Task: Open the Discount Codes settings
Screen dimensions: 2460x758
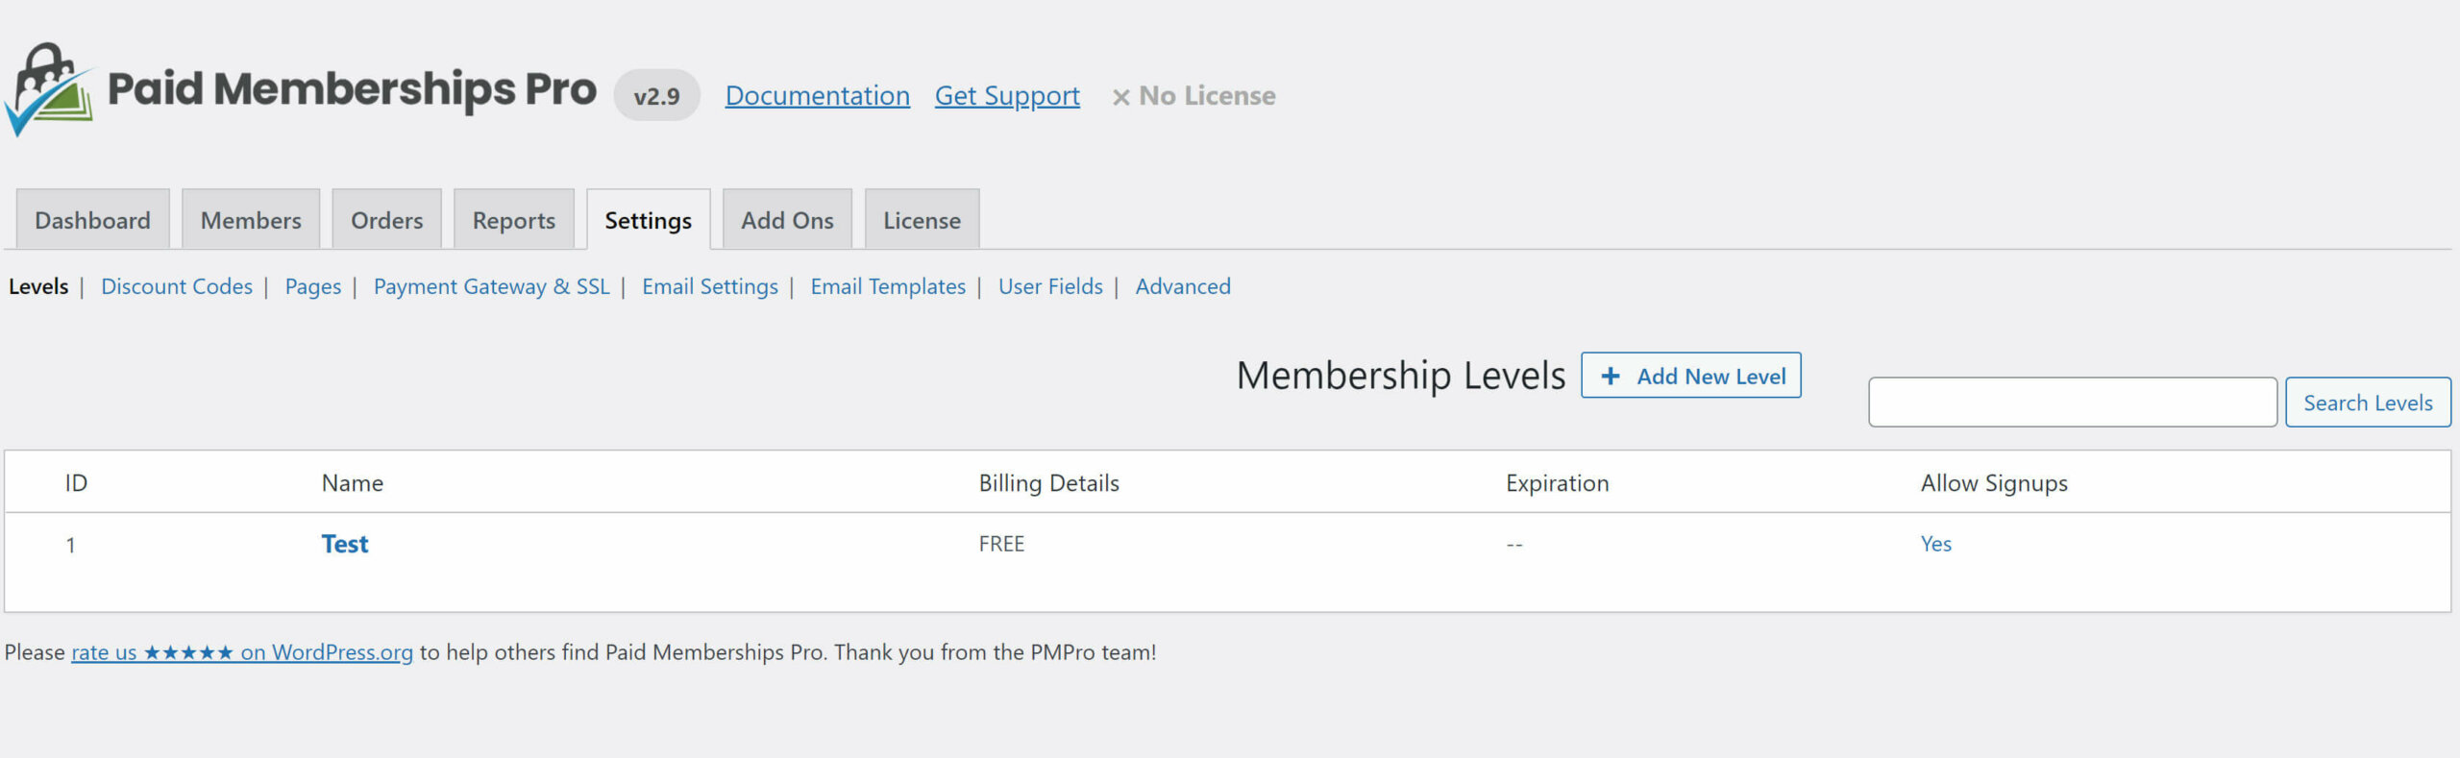Action: click(177, 286)
